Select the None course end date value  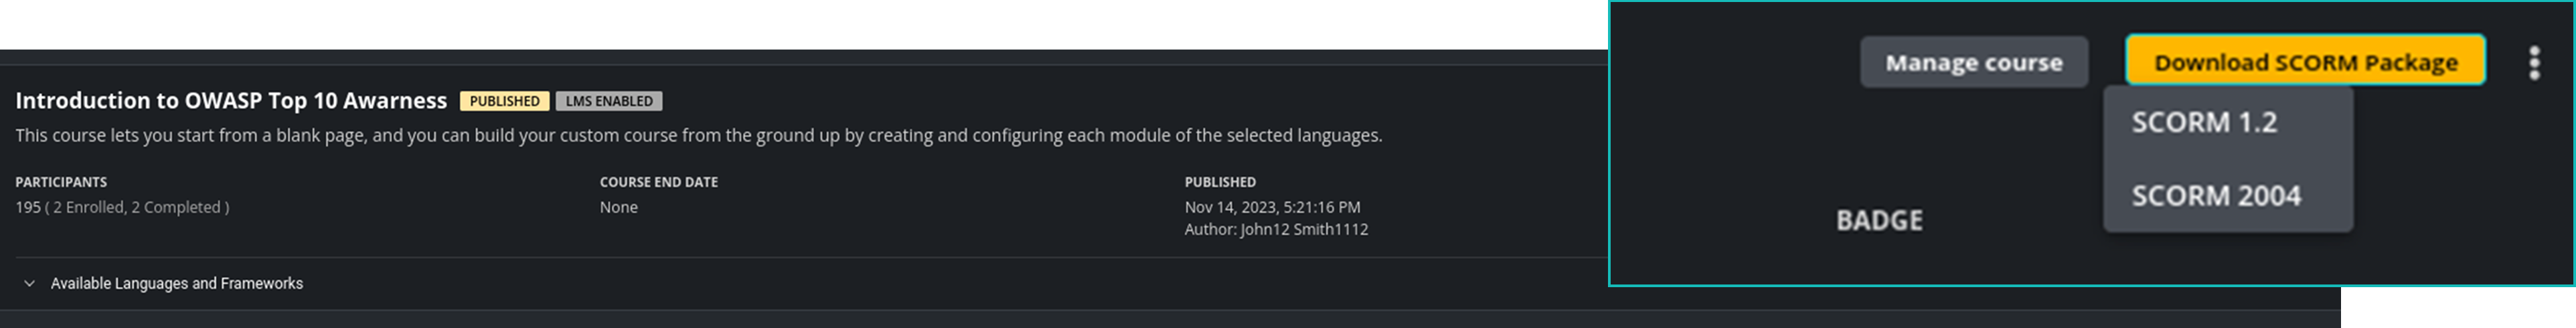coord(618,207)
